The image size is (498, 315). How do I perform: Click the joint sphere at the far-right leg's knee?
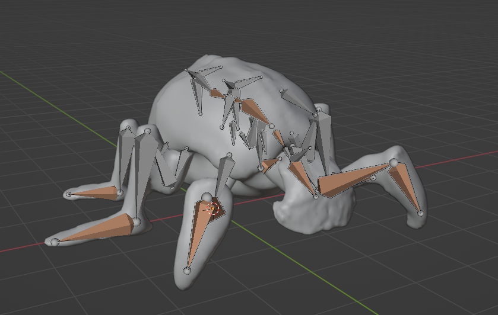pyautogui.click(x=394, y=162)
